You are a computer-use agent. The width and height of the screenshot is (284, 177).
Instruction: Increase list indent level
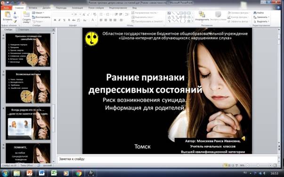pos(121,14)
